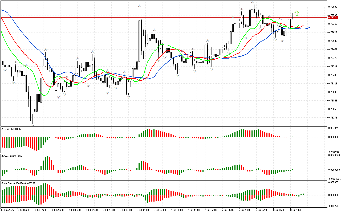Viewport: 341px width, 213px height.
Task: Click the 0.79200 price scale label
Action: point(333,75)
